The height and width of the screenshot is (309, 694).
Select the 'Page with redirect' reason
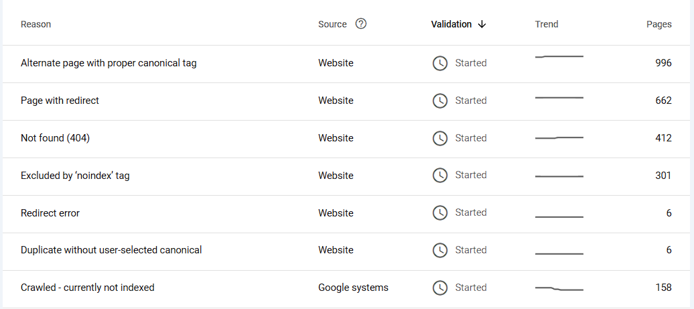(x=60, y=101)
